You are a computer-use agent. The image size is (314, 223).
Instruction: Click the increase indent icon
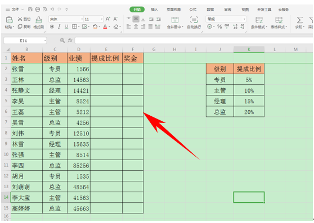tap(159, 19)
